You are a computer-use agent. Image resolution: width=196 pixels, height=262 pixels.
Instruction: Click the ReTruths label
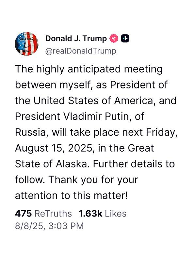[53, 214]
